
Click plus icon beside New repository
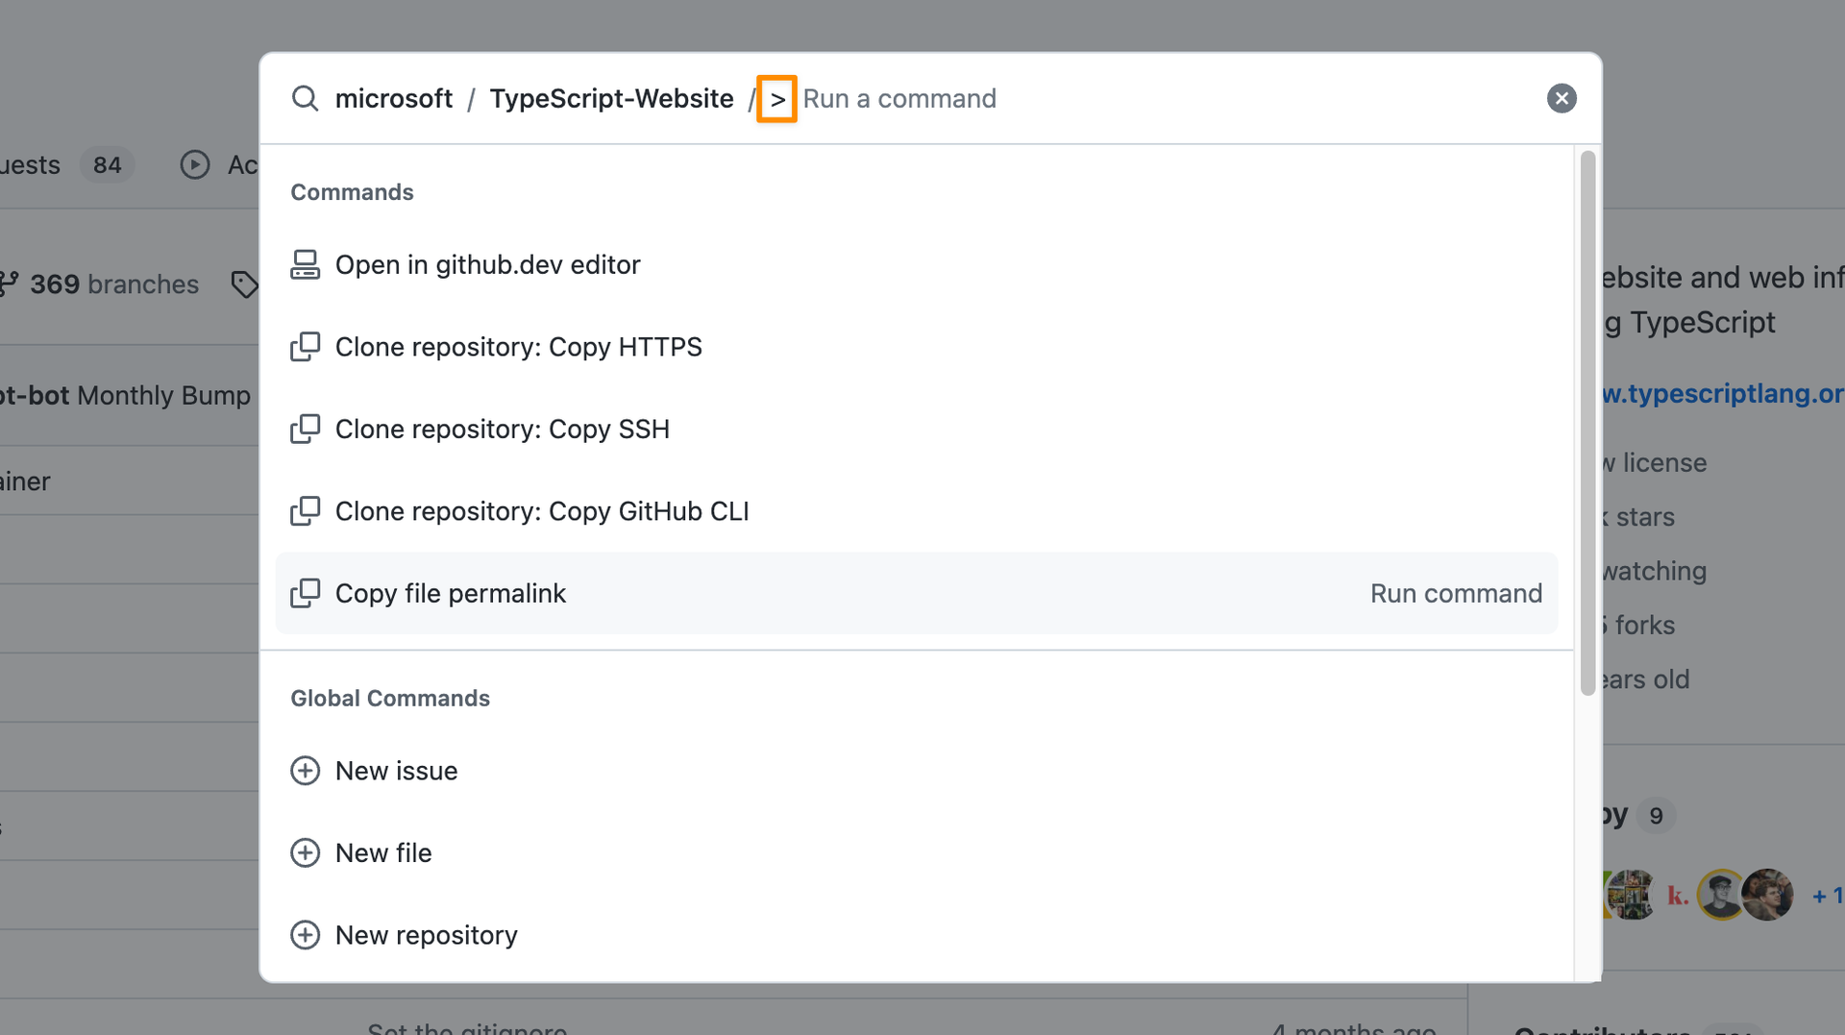(x=305, y=935)
